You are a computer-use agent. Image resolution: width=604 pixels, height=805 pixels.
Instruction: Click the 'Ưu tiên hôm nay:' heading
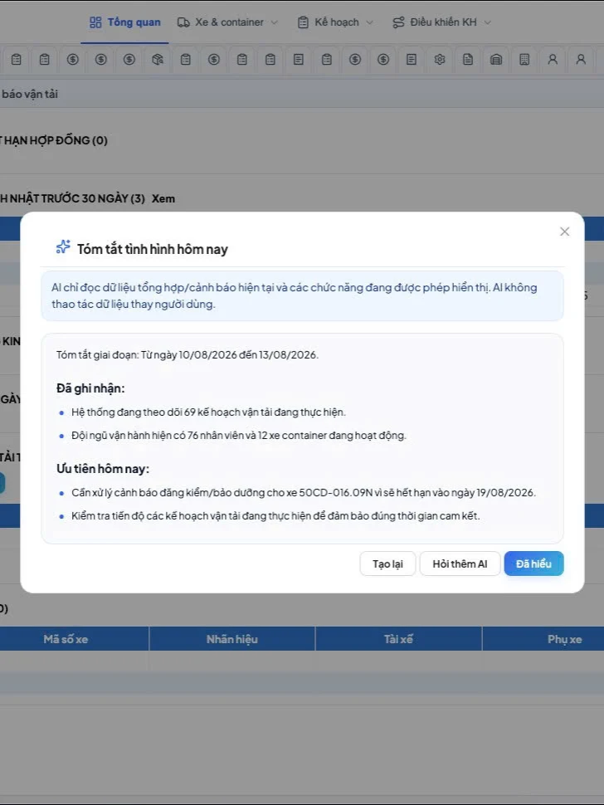click(103, 469)
